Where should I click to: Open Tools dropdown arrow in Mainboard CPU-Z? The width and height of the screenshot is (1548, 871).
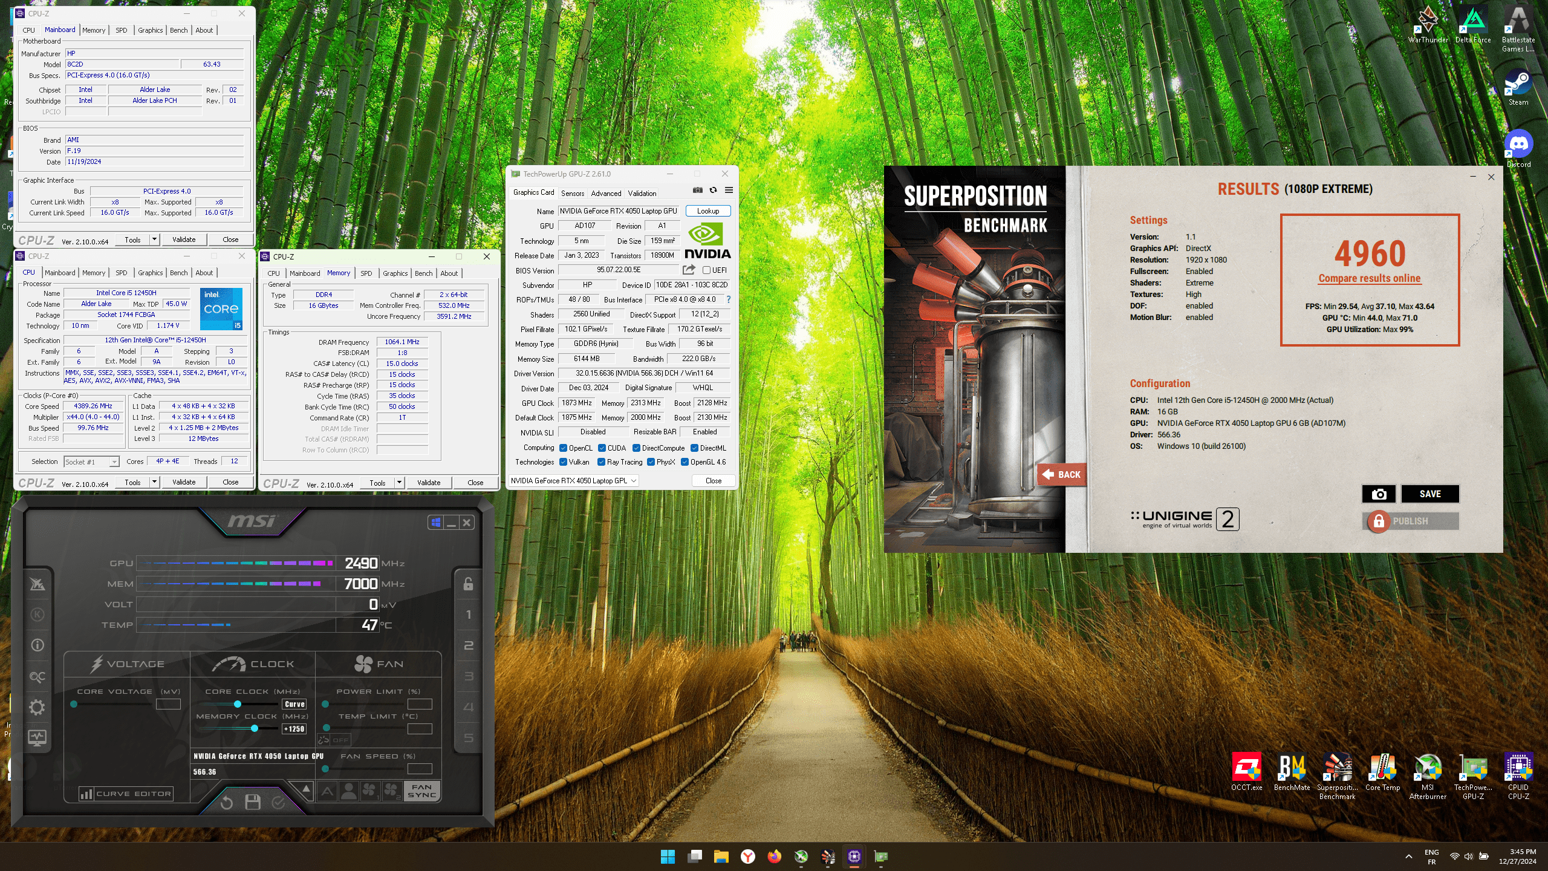tap(154, 240)
